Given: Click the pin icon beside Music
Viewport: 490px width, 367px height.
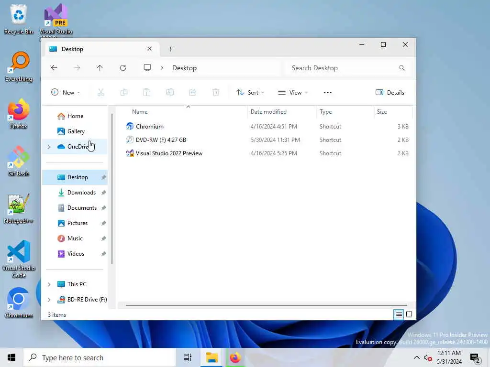Looking at the screenshot, I should pos(103,238).
